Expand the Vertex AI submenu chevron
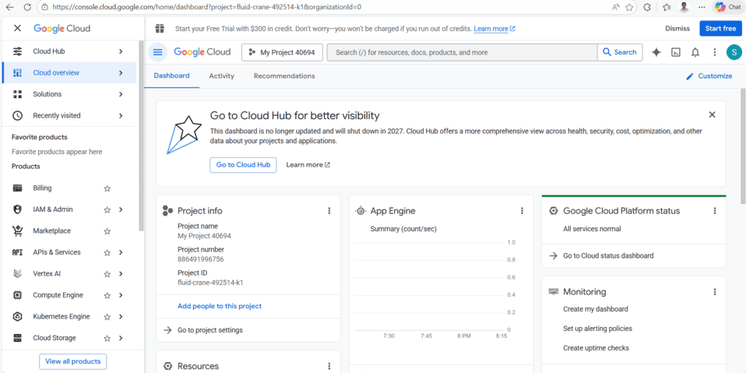The width and height of the screenshot is (746, 373). pos(121,273)
